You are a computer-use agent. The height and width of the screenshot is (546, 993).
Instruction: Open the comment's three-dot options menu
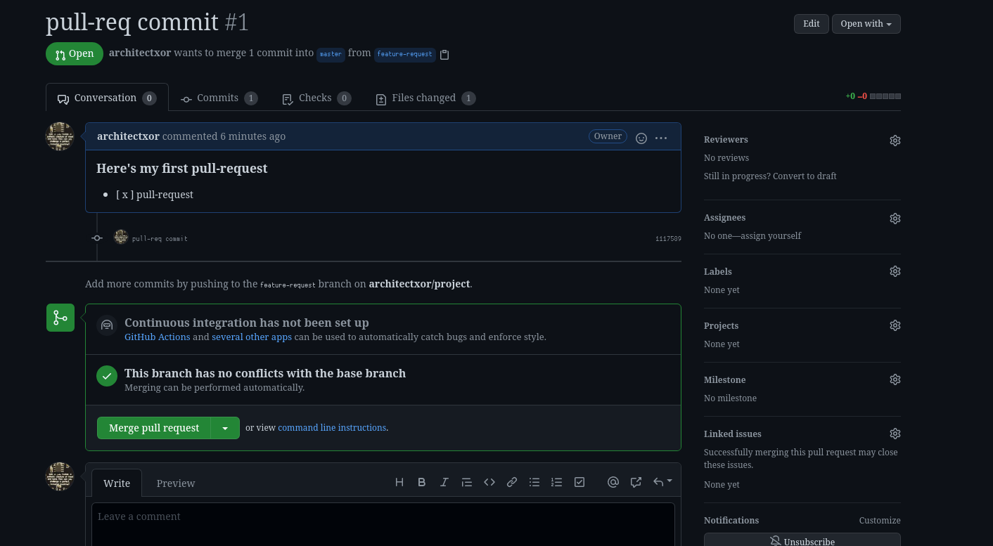(661, 138)
